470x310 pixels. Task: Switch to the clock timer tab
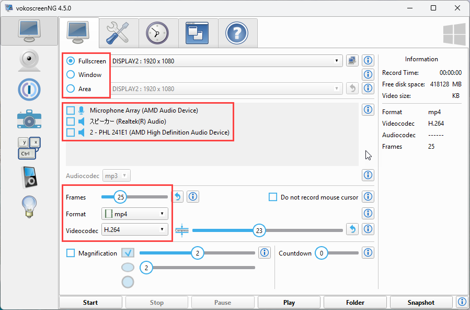(x=158, y=33)
